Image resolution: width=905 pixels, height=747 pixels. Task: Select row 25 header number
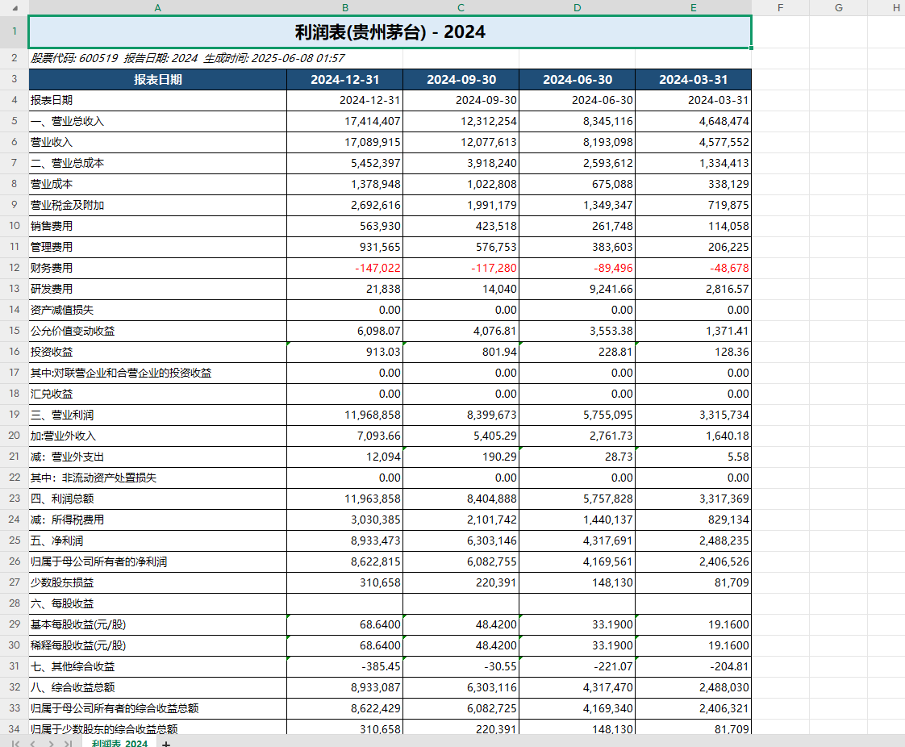coord(15,540)
